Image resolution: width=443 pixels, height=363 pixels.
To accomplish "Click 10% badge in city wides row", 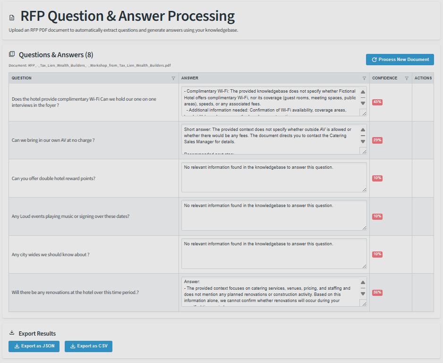I will point(377,254).
